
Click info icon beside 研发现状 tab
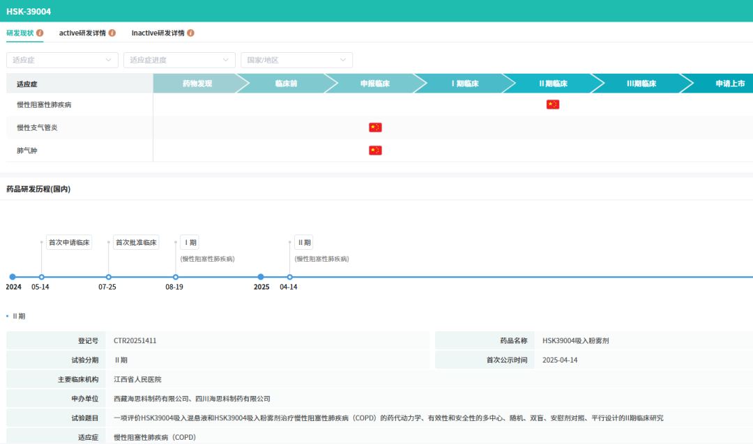40,33
